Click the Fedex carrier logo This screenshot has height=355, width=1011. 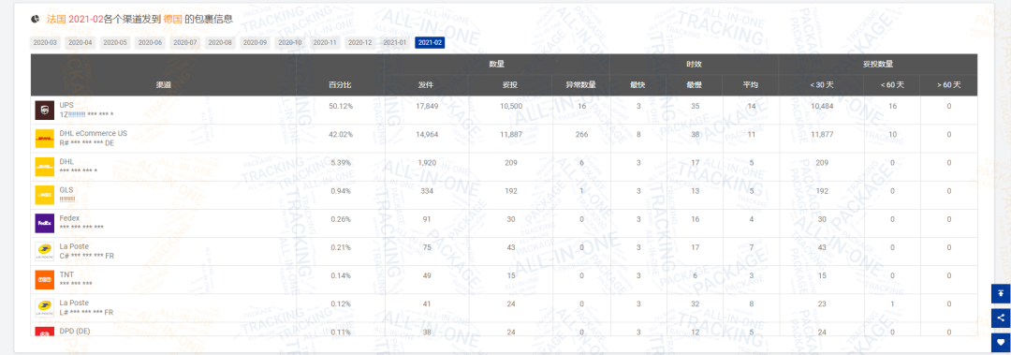[45, 223]
